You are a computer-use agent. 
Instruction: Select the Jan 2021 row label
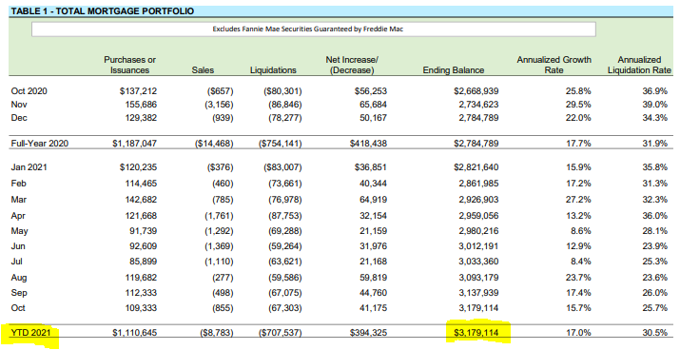[x=29, y=167]
